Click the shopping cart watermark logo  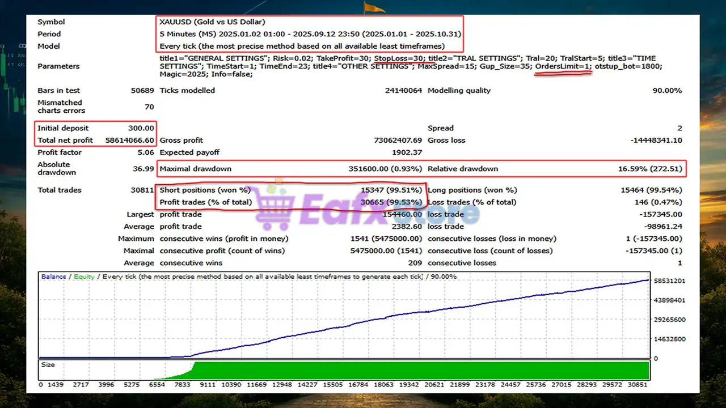click(278, 205)
